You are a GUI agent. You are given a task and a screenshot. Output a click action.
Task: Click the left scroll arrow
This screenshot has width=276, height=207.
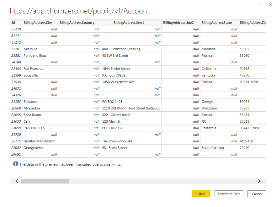(x=17, y=181)
